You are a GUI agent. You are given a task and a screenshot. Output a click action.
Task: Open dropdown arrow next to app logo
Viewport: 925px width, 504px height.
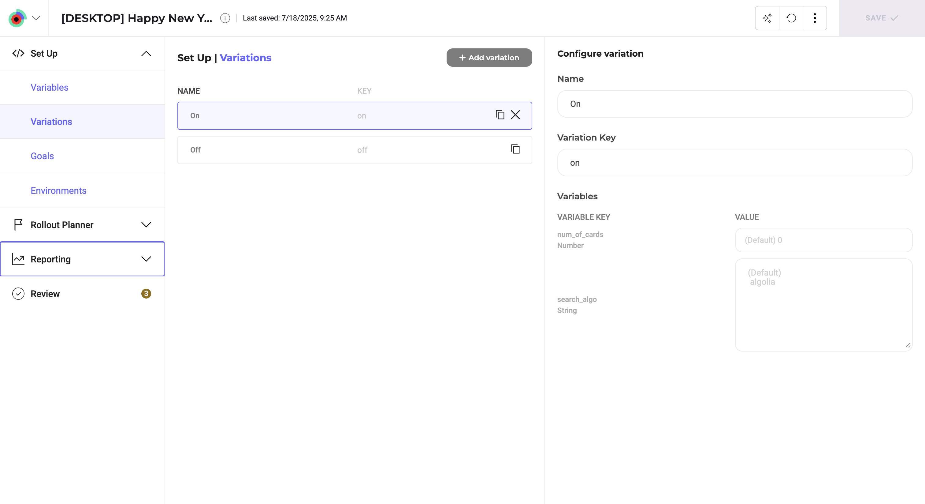tap(36, 18)
